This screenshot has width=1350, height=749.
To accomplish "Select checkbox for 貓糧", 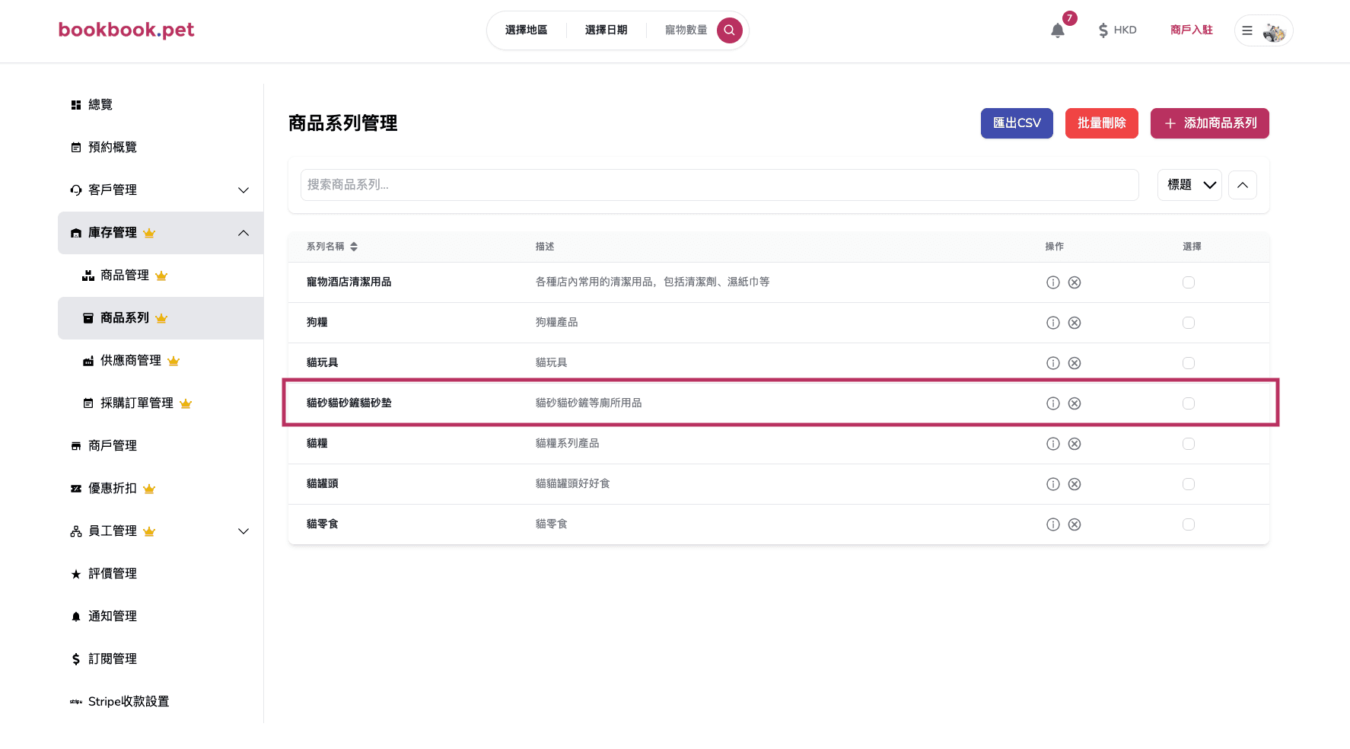I will click(x=1188, y=444).
